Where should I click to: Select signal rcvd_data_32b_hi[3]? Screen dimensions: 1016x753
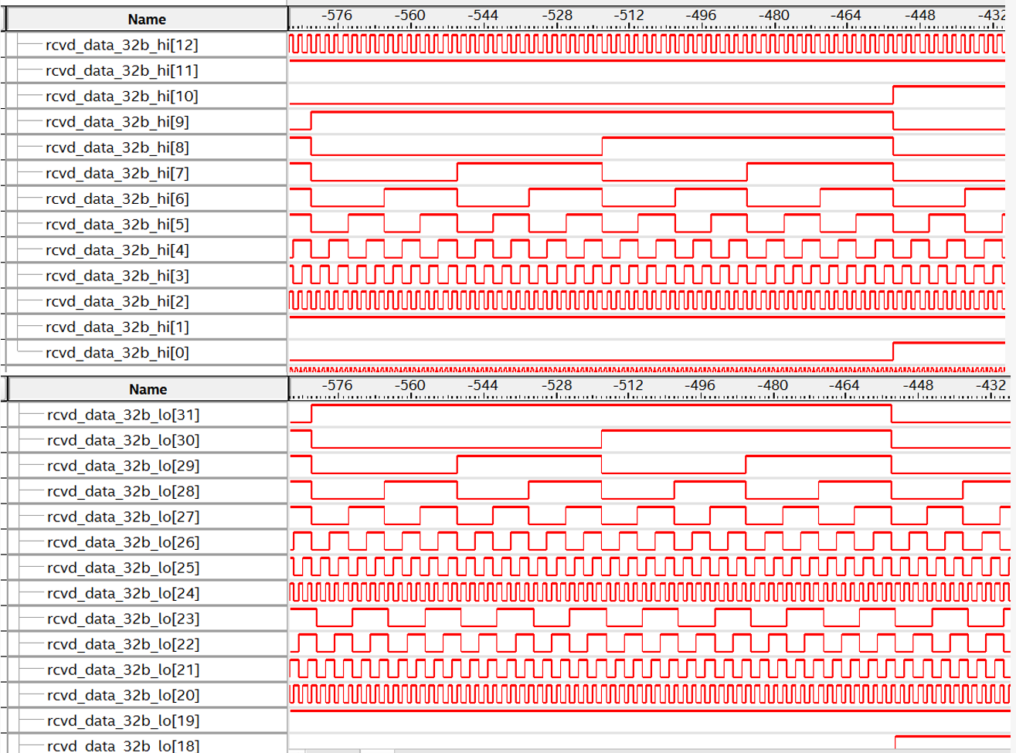pyautogui.click(x=117, y=276)
